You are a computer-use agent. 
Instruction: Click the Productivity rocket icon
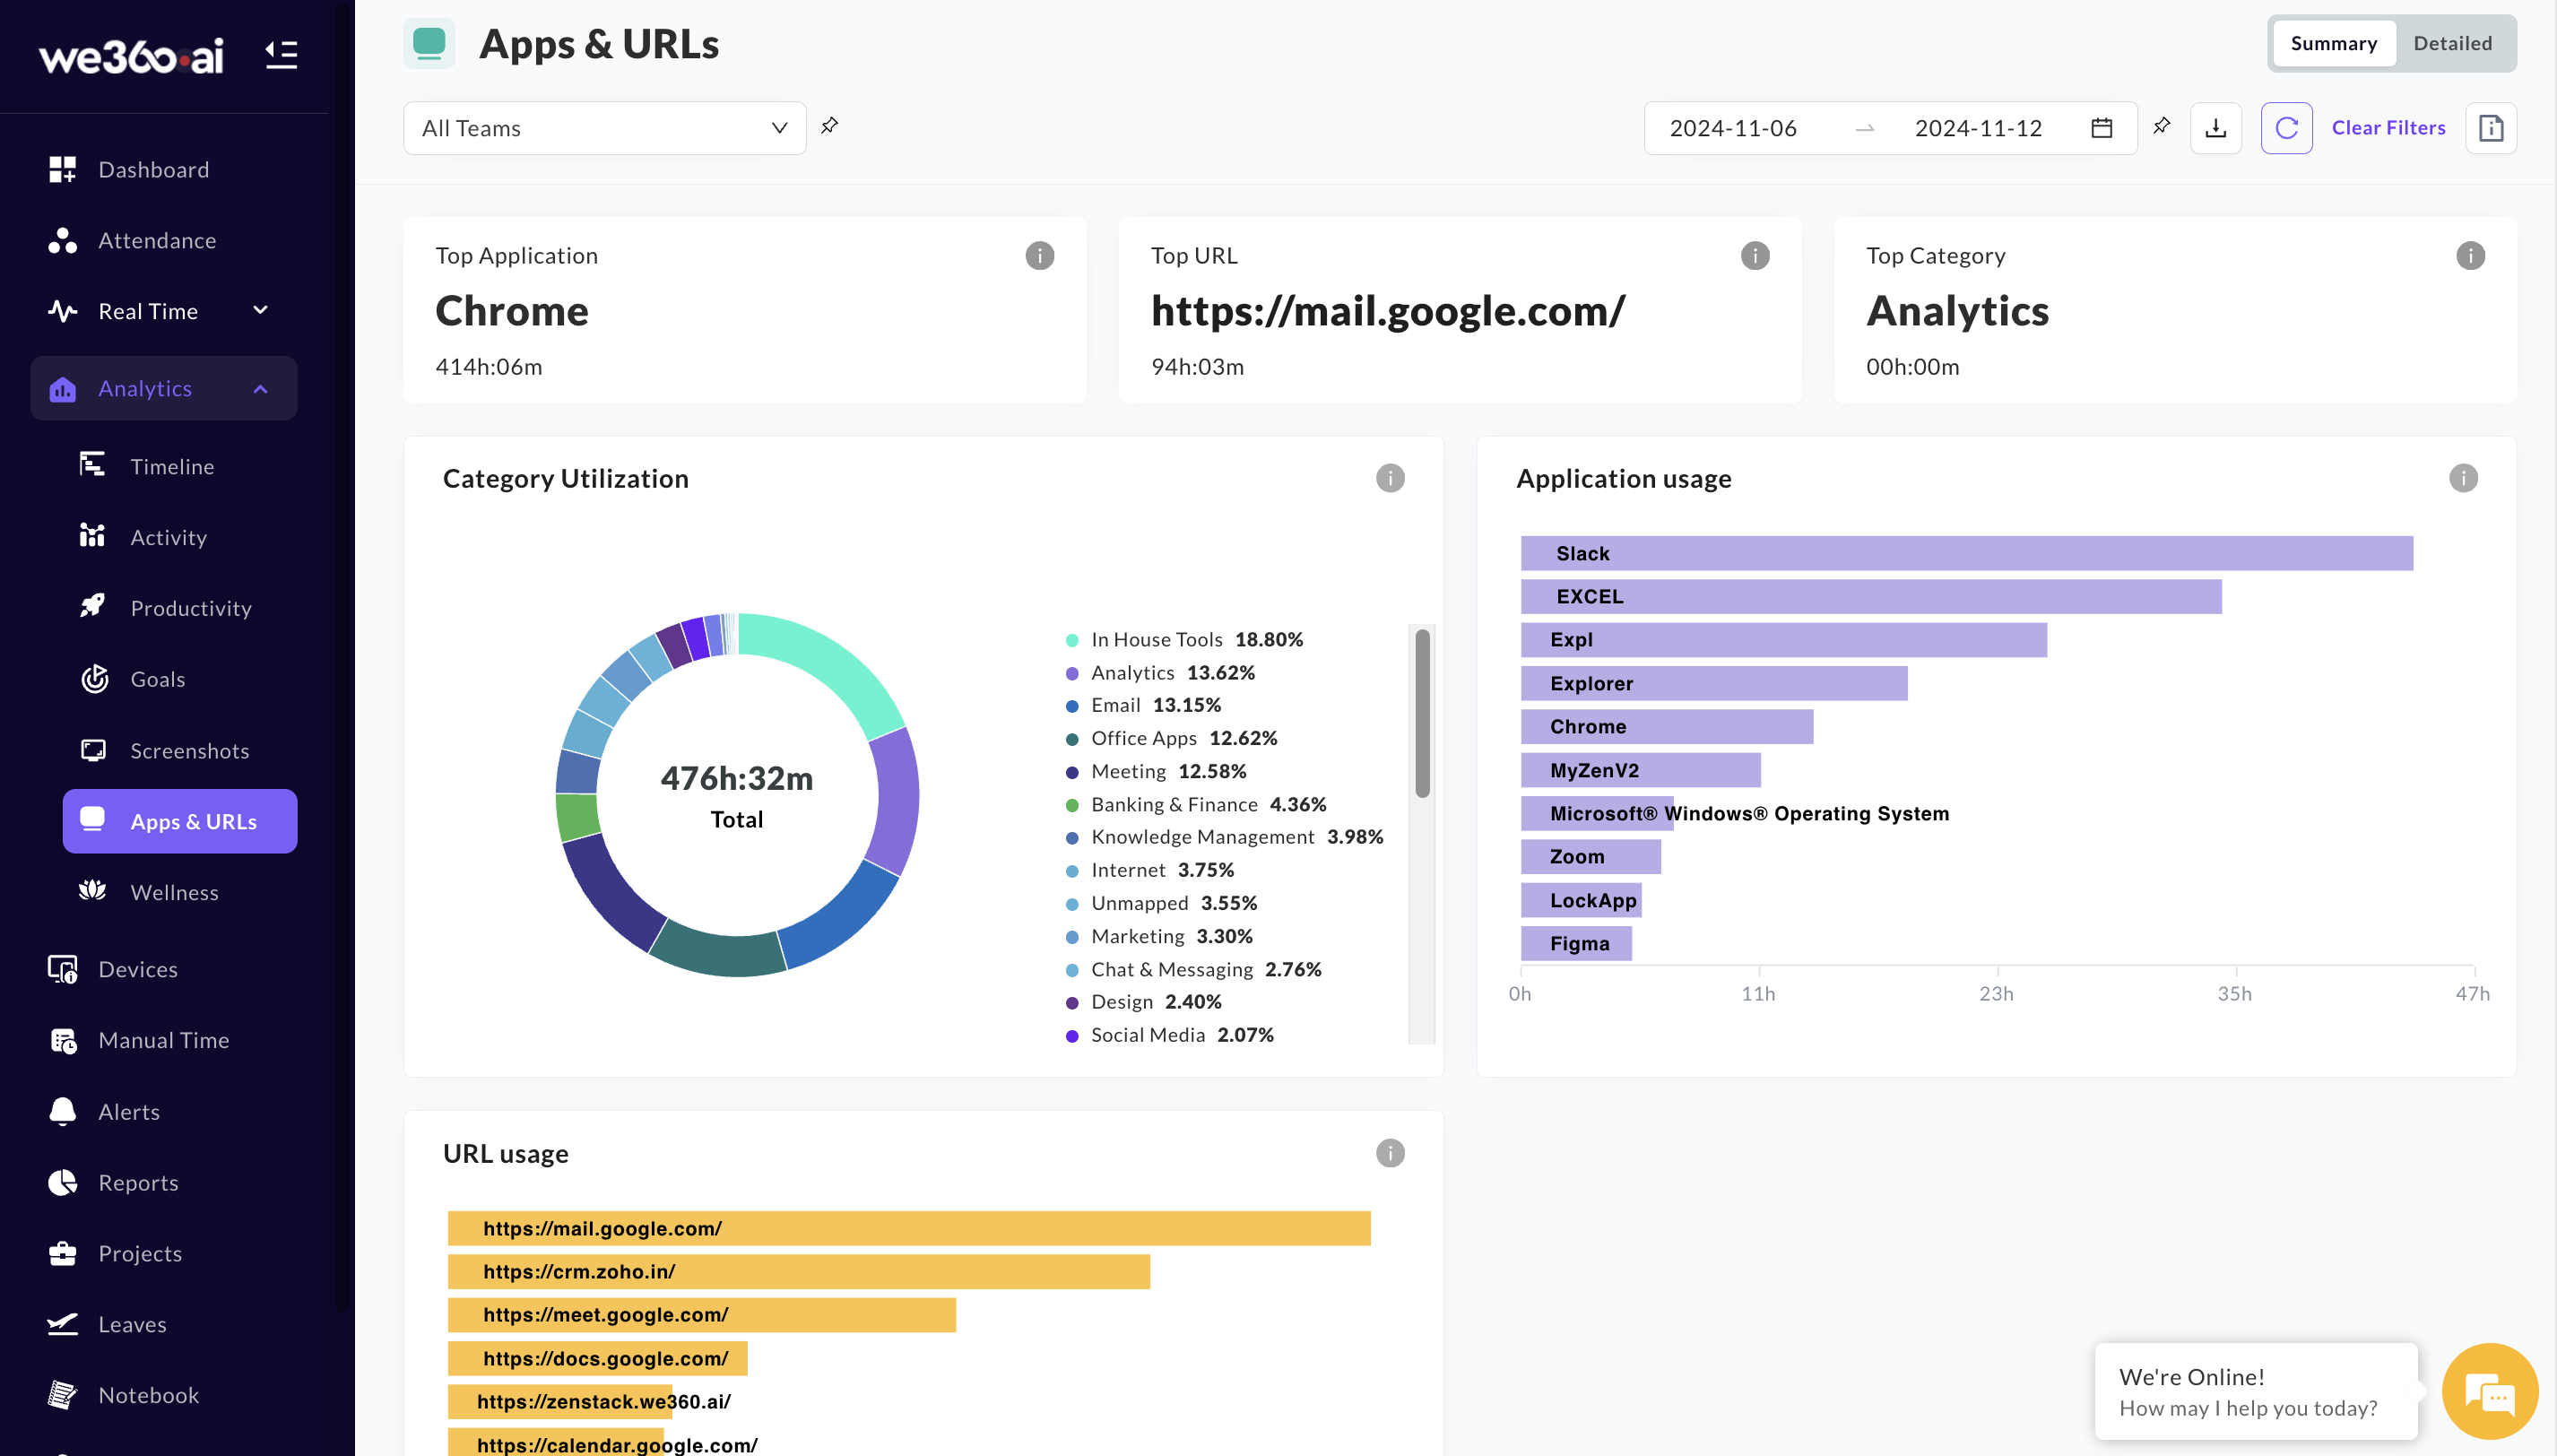[x=92, y=607]
